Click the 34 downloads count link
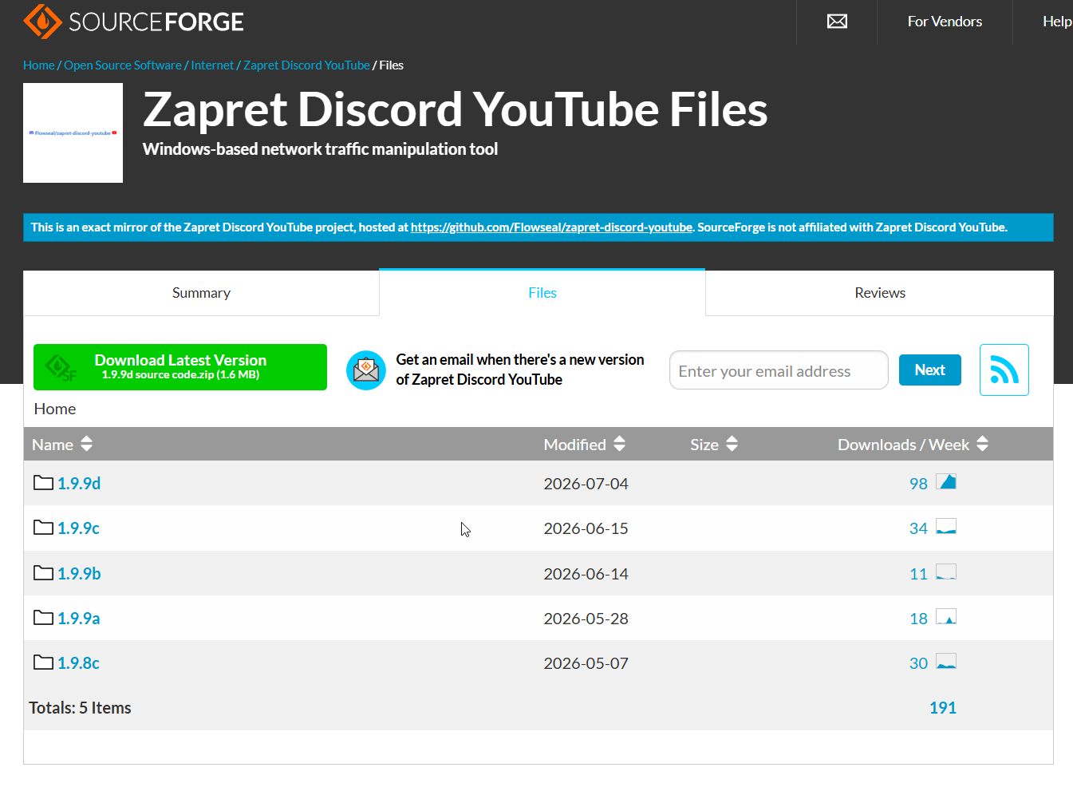This screenshot has height=791, width=1073. click(x=918, y=528)
